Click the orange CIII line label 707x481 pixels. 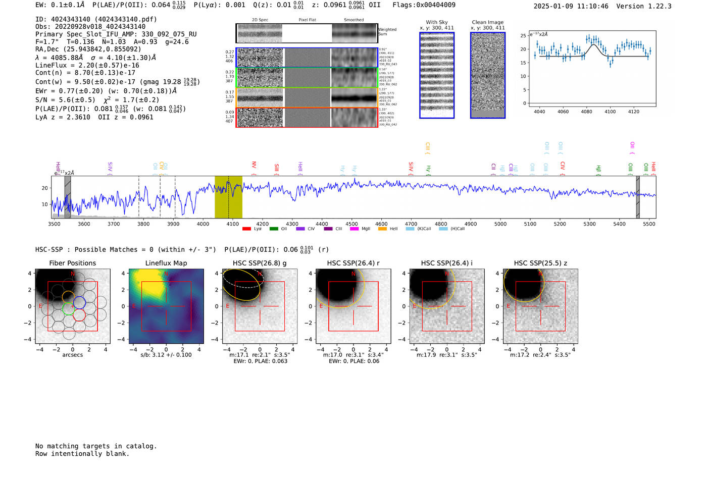[427, 147]
